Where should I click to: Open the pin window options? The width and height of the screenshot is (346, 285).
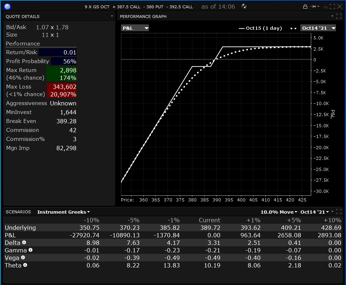[313, 6]
